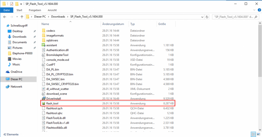Refresh the current folder view
The width and height of the screenshot is (262, 137).
point(207,17)
